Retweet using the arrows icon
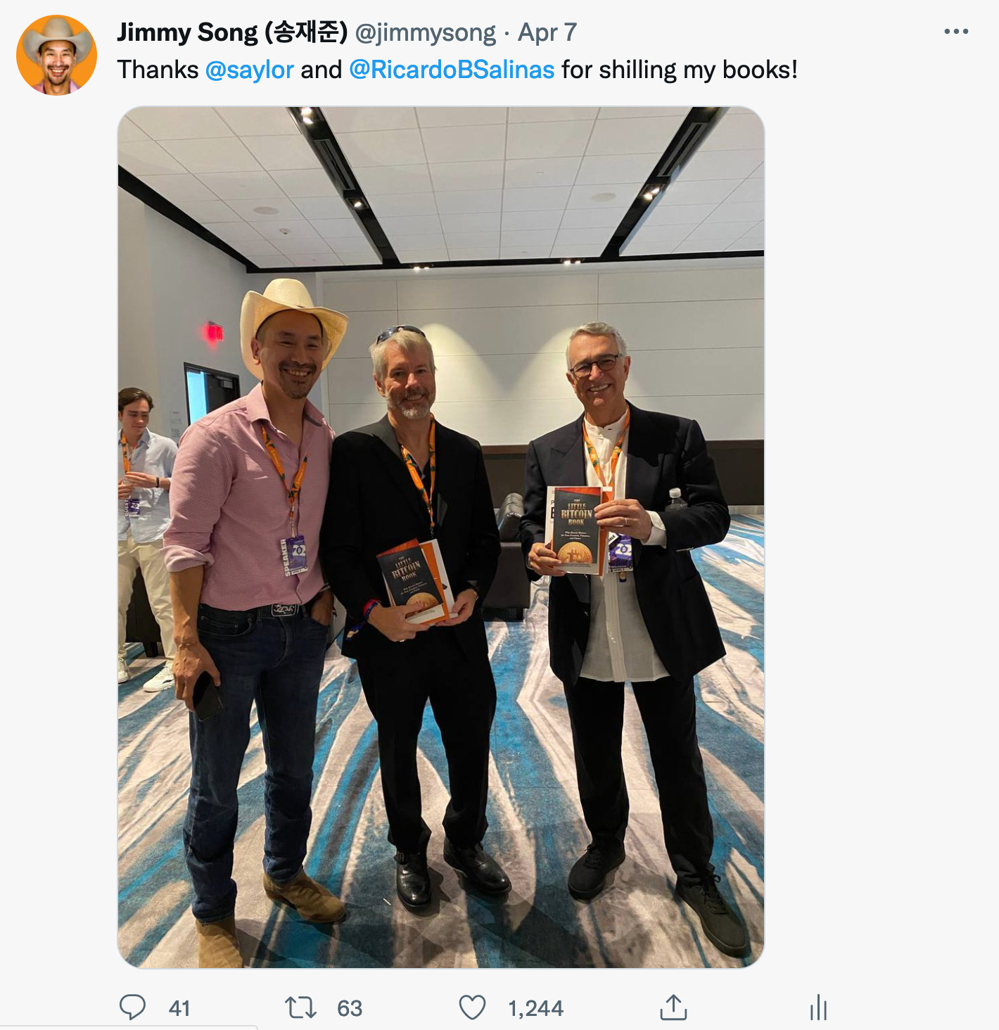The height and width of the screenshot is (1030, 999). pyautogui.click(x=300, y=1007)
